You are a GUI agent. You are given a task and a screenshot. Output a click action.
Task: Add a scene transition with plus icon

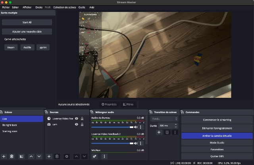159,132
